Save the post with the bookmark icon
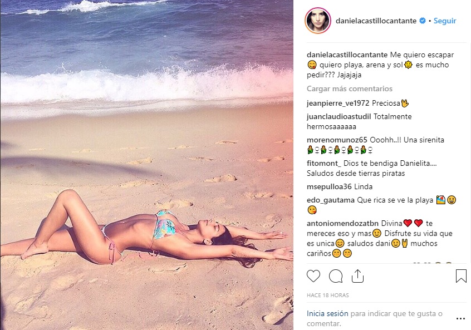This screenshot has height=330, width=471. tap(461, 275)
